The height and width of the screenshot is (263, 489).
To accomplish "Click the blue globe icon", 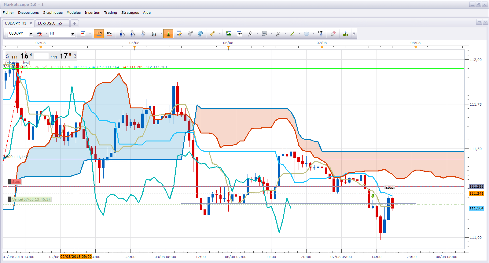I will click(200, 34).
